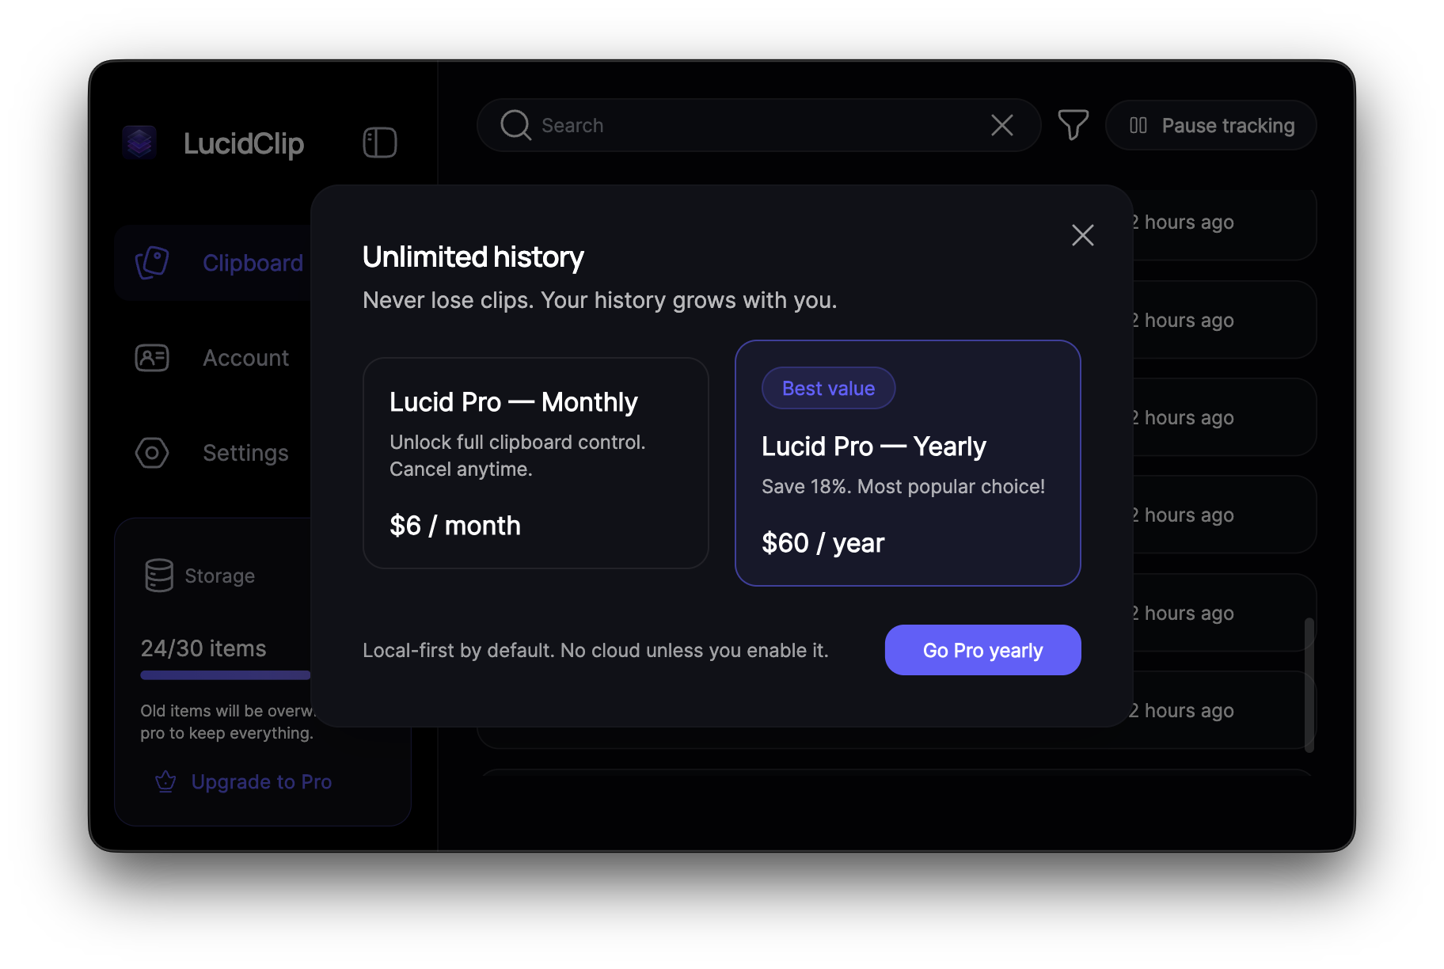The image size is (1444, 969).
Task: Click the Upgrade to Pro link
Action: click(x=261, y=781)
